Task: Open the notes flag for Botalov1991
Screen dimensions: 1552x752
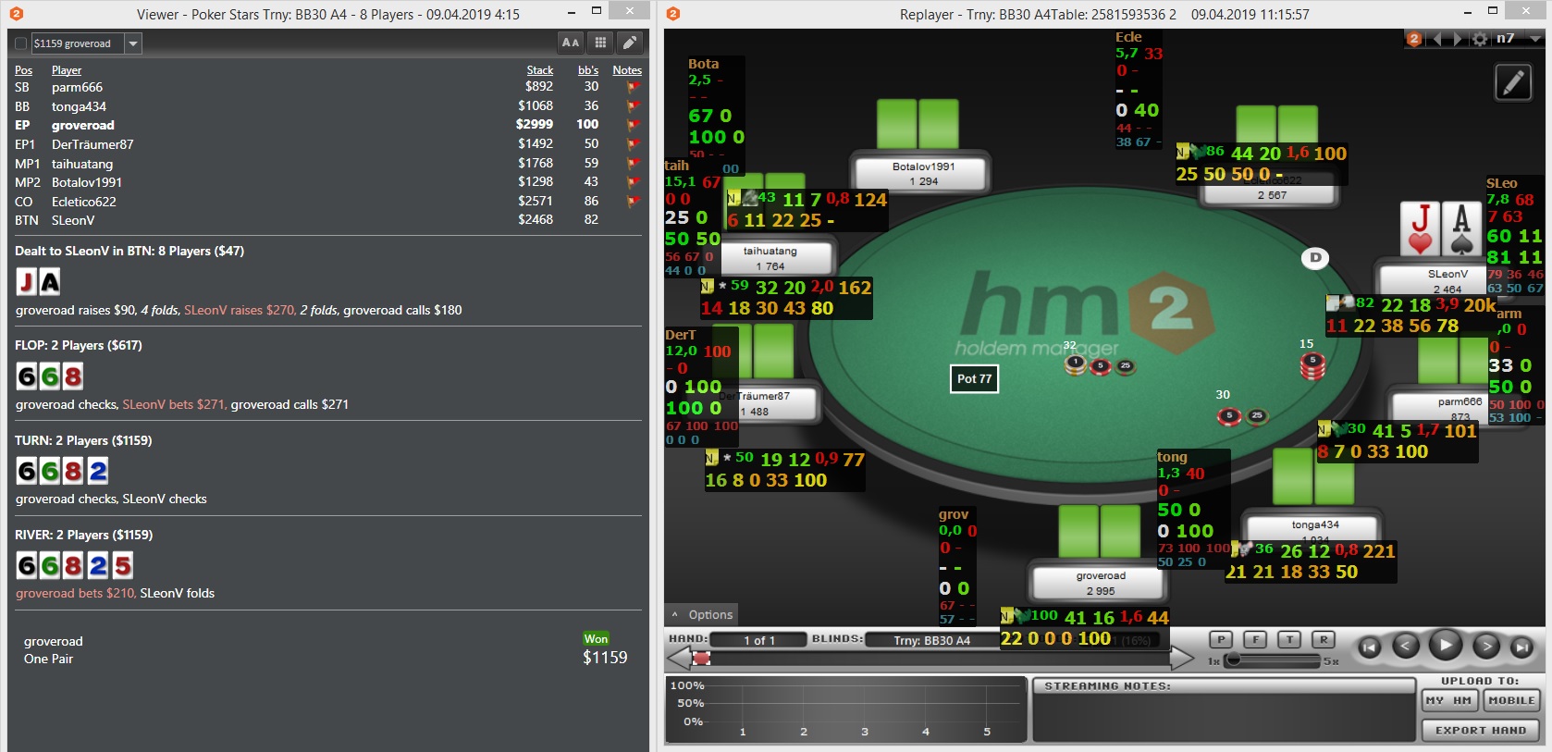Action: tap(634, 182)
